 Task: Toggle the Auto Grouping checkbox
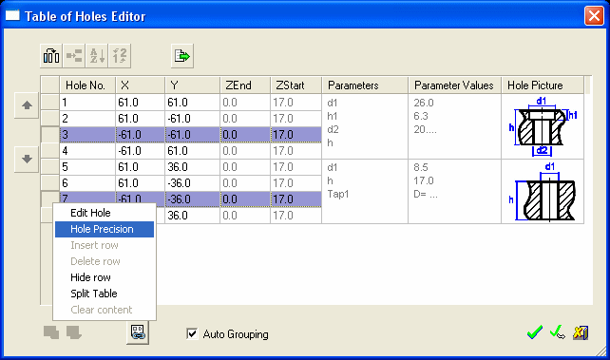(192, 333)
